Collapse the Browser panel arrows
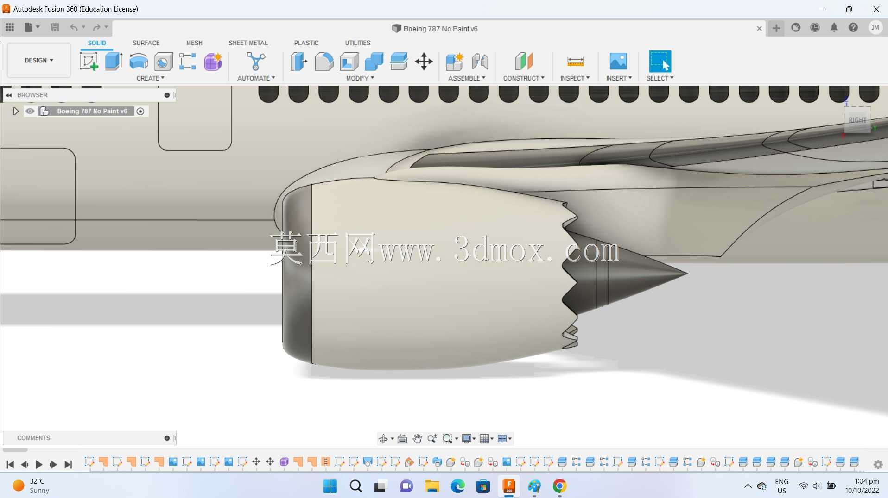888x498 pixels. pyautogui.click(x=8, y=95)
